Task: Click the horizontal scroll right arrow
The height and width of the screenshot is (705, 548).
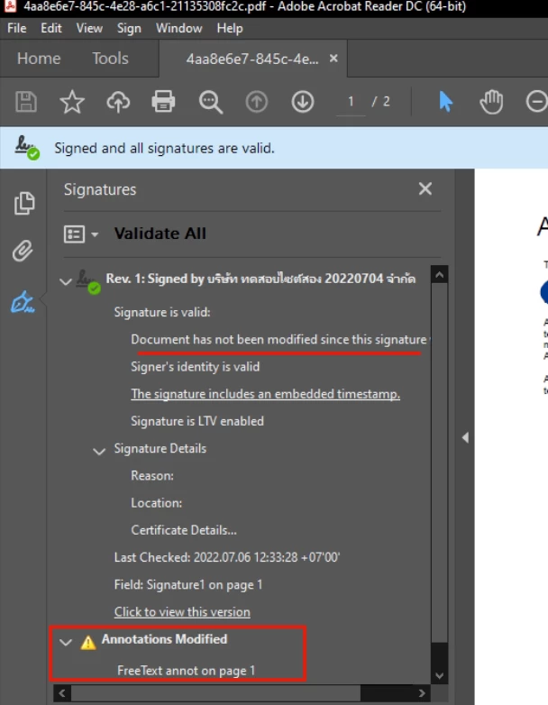Action: (422, 693)
